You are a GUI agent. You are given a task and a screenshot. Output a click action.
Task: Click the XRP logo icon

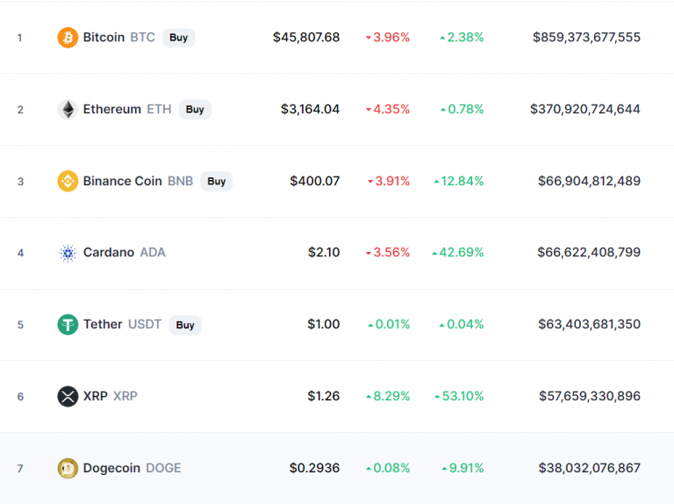coord(68,396)
